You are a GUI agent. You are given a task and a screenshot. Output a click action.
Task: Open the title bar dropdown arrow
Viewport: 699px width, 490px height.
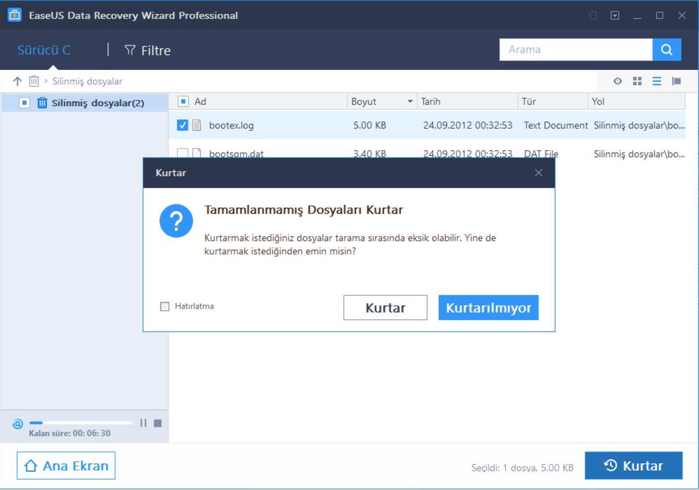(x=614, y=16)
